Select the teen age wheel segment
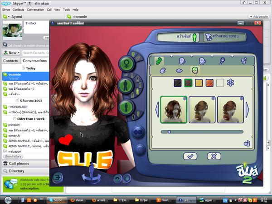 point(137,79)
